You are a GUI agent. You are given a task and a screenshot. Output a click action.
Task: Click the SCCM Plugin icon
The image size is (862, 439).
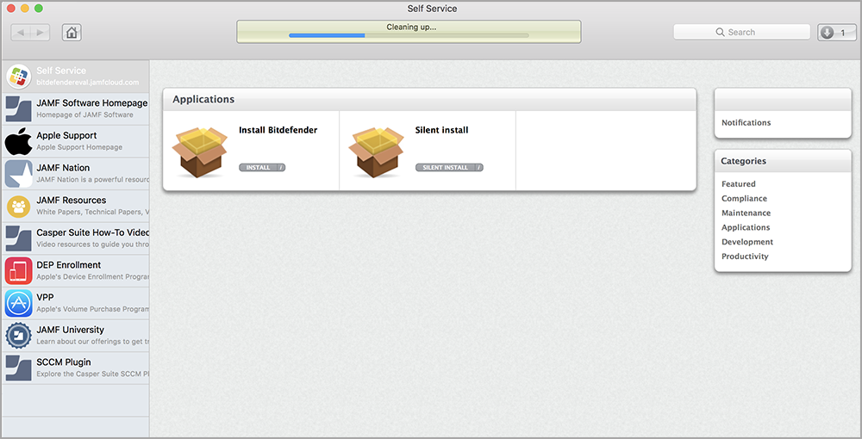[x=19, y=368]
